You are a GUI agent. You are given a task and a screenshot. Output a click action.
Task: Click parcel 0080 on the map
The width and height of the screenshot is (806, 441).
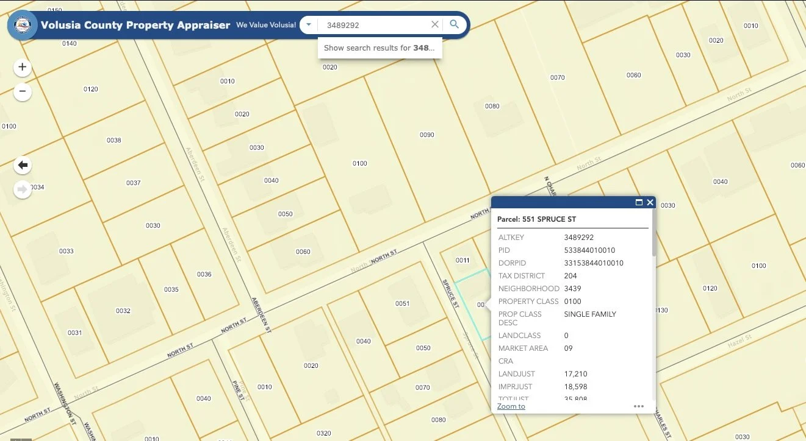pyautogui.click(x=492, y=106)
